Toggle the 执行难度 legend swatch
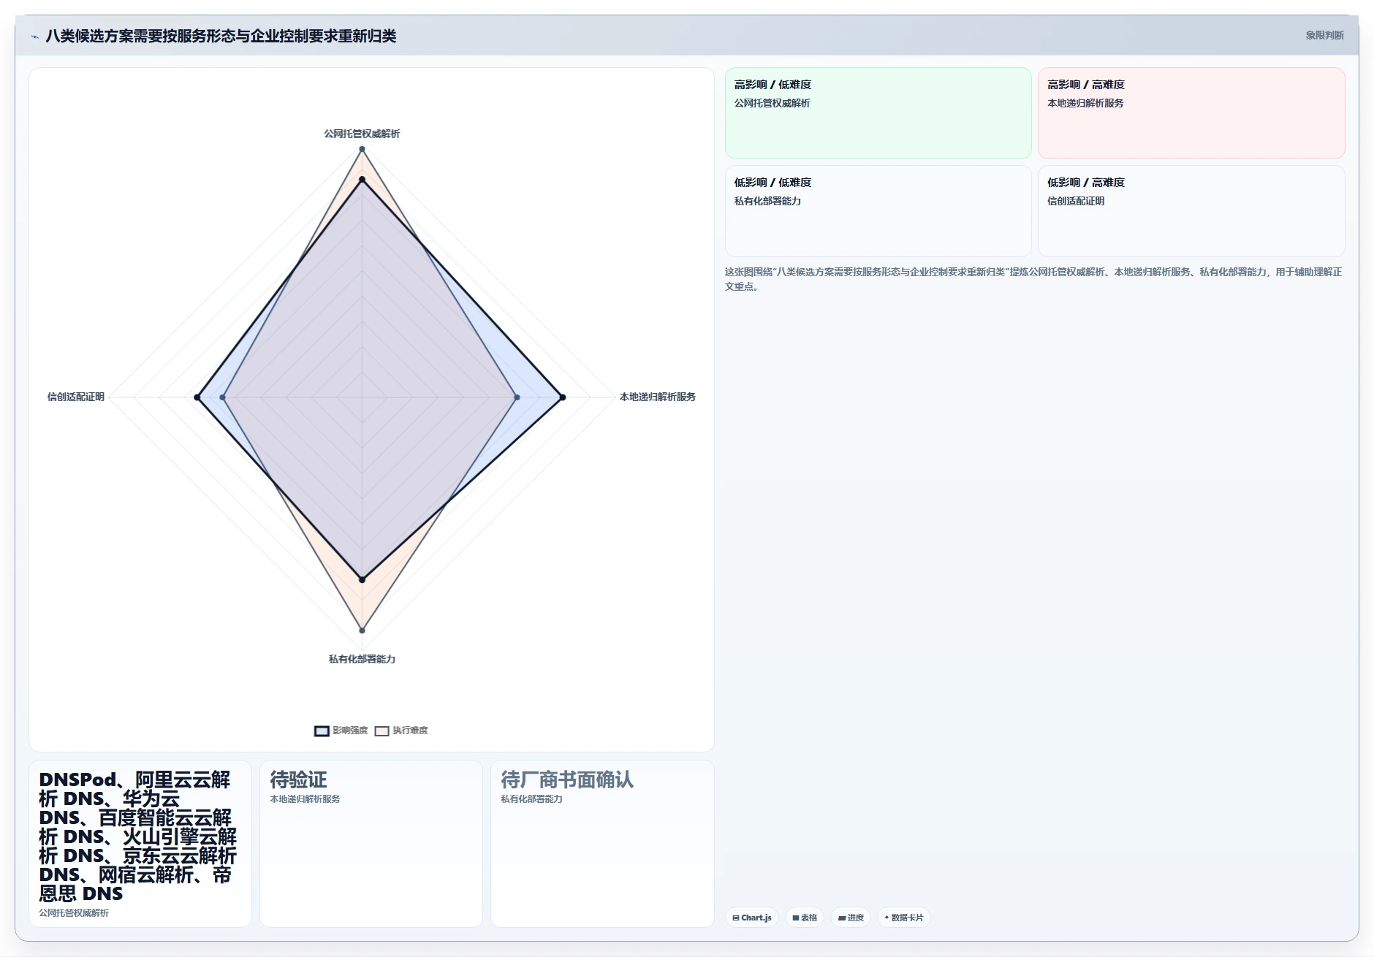The image size is (1374, 957). click(382, 731)
